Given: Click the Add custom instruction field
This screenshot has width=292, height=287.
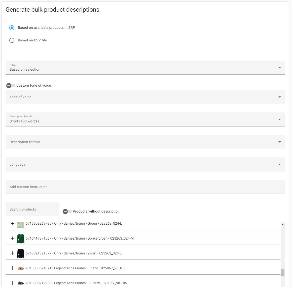Looking at the screenshot, I should [x=145, y=187].
